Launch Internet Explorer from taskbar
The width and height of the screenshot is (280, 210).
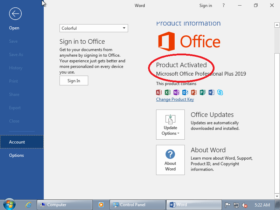28,205
